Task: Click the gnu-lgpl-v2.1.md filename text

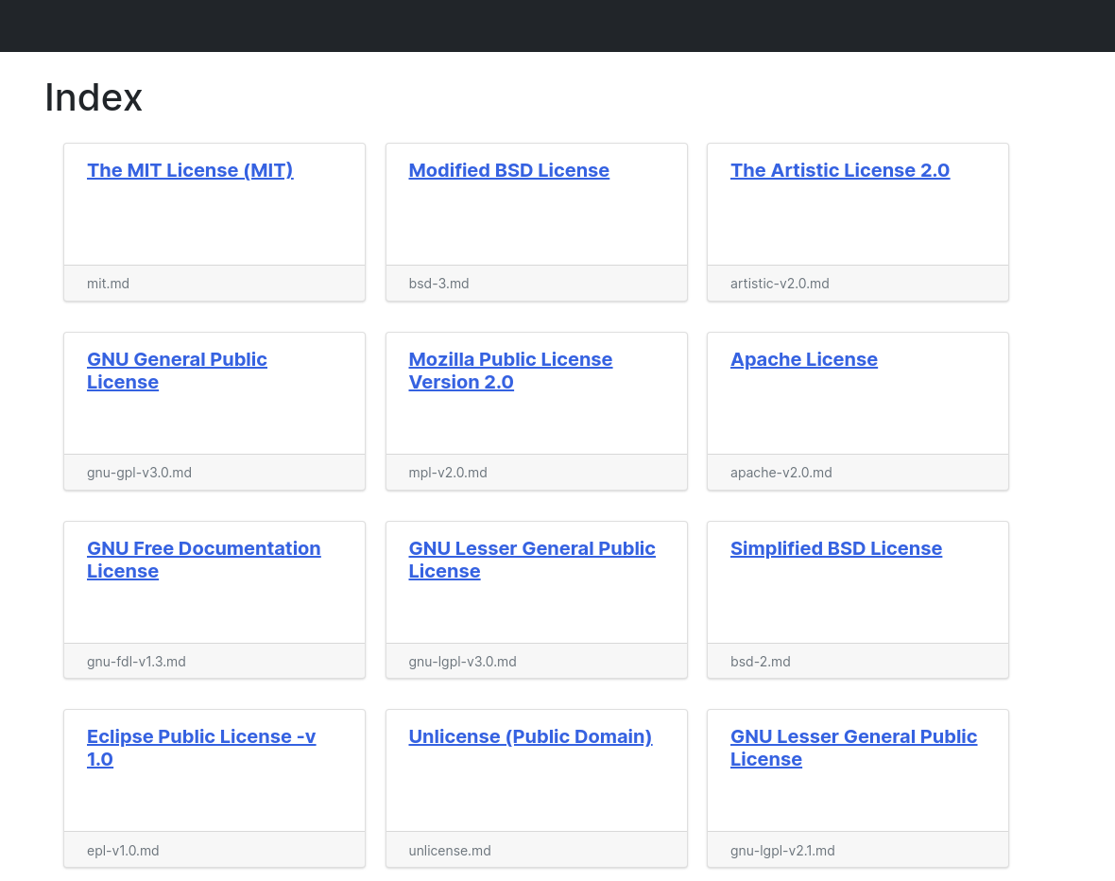Action: [x=782, y=851]
